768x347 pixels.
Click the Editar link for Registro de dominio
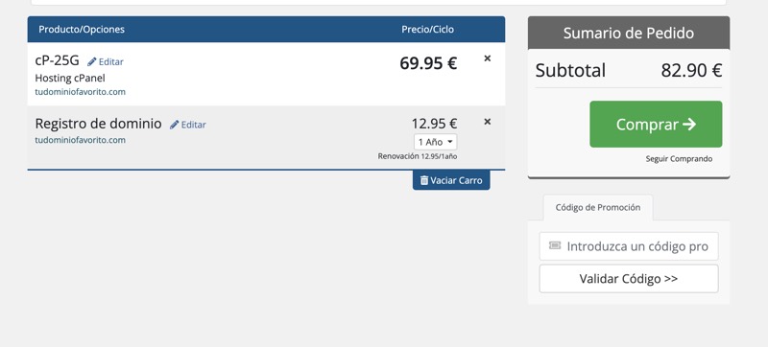[194, 125]
